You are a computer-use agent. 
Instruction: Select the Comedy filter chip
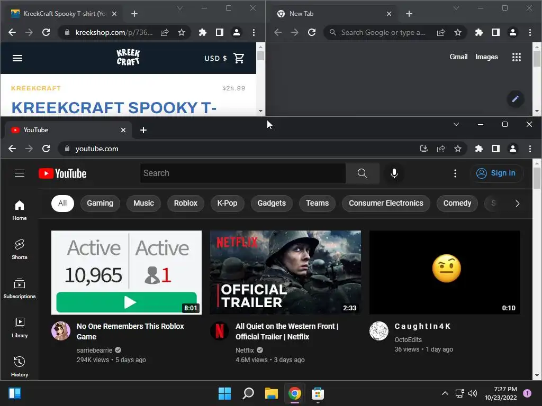pyautogui.click(x=457, y=204)
